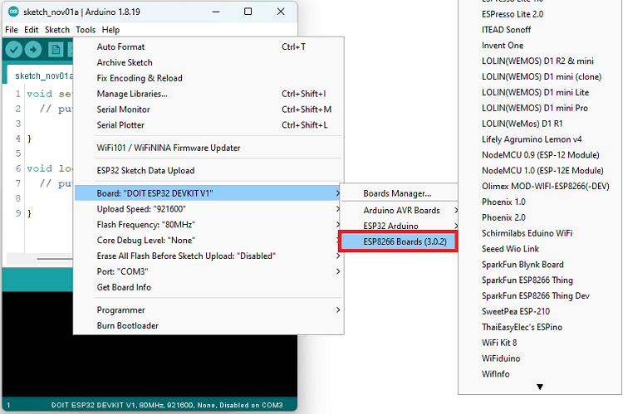This screenshot has width=623, height=414.
Task: Select Boards Manager... entry
Action: point(397,193)
